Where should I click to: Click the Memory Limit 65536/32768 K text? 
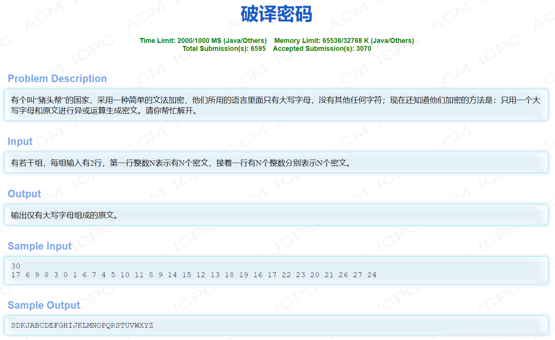click(344, 41)
